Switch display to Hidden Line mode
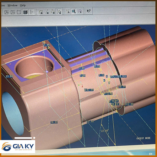 [x=13, y=12]
